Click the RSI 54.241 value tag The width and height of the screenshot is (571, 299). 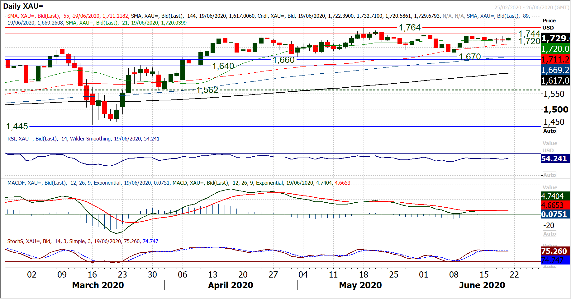coord(555,159)
